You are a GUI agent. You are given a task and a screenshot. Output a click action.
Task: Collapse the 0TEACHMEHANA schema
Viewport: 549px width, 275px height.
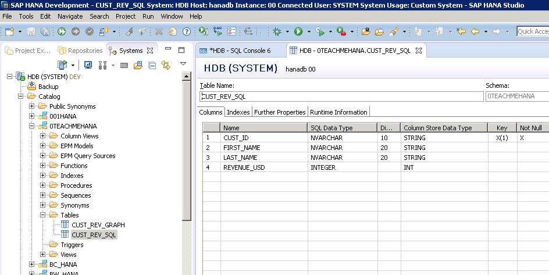(31, 126)
